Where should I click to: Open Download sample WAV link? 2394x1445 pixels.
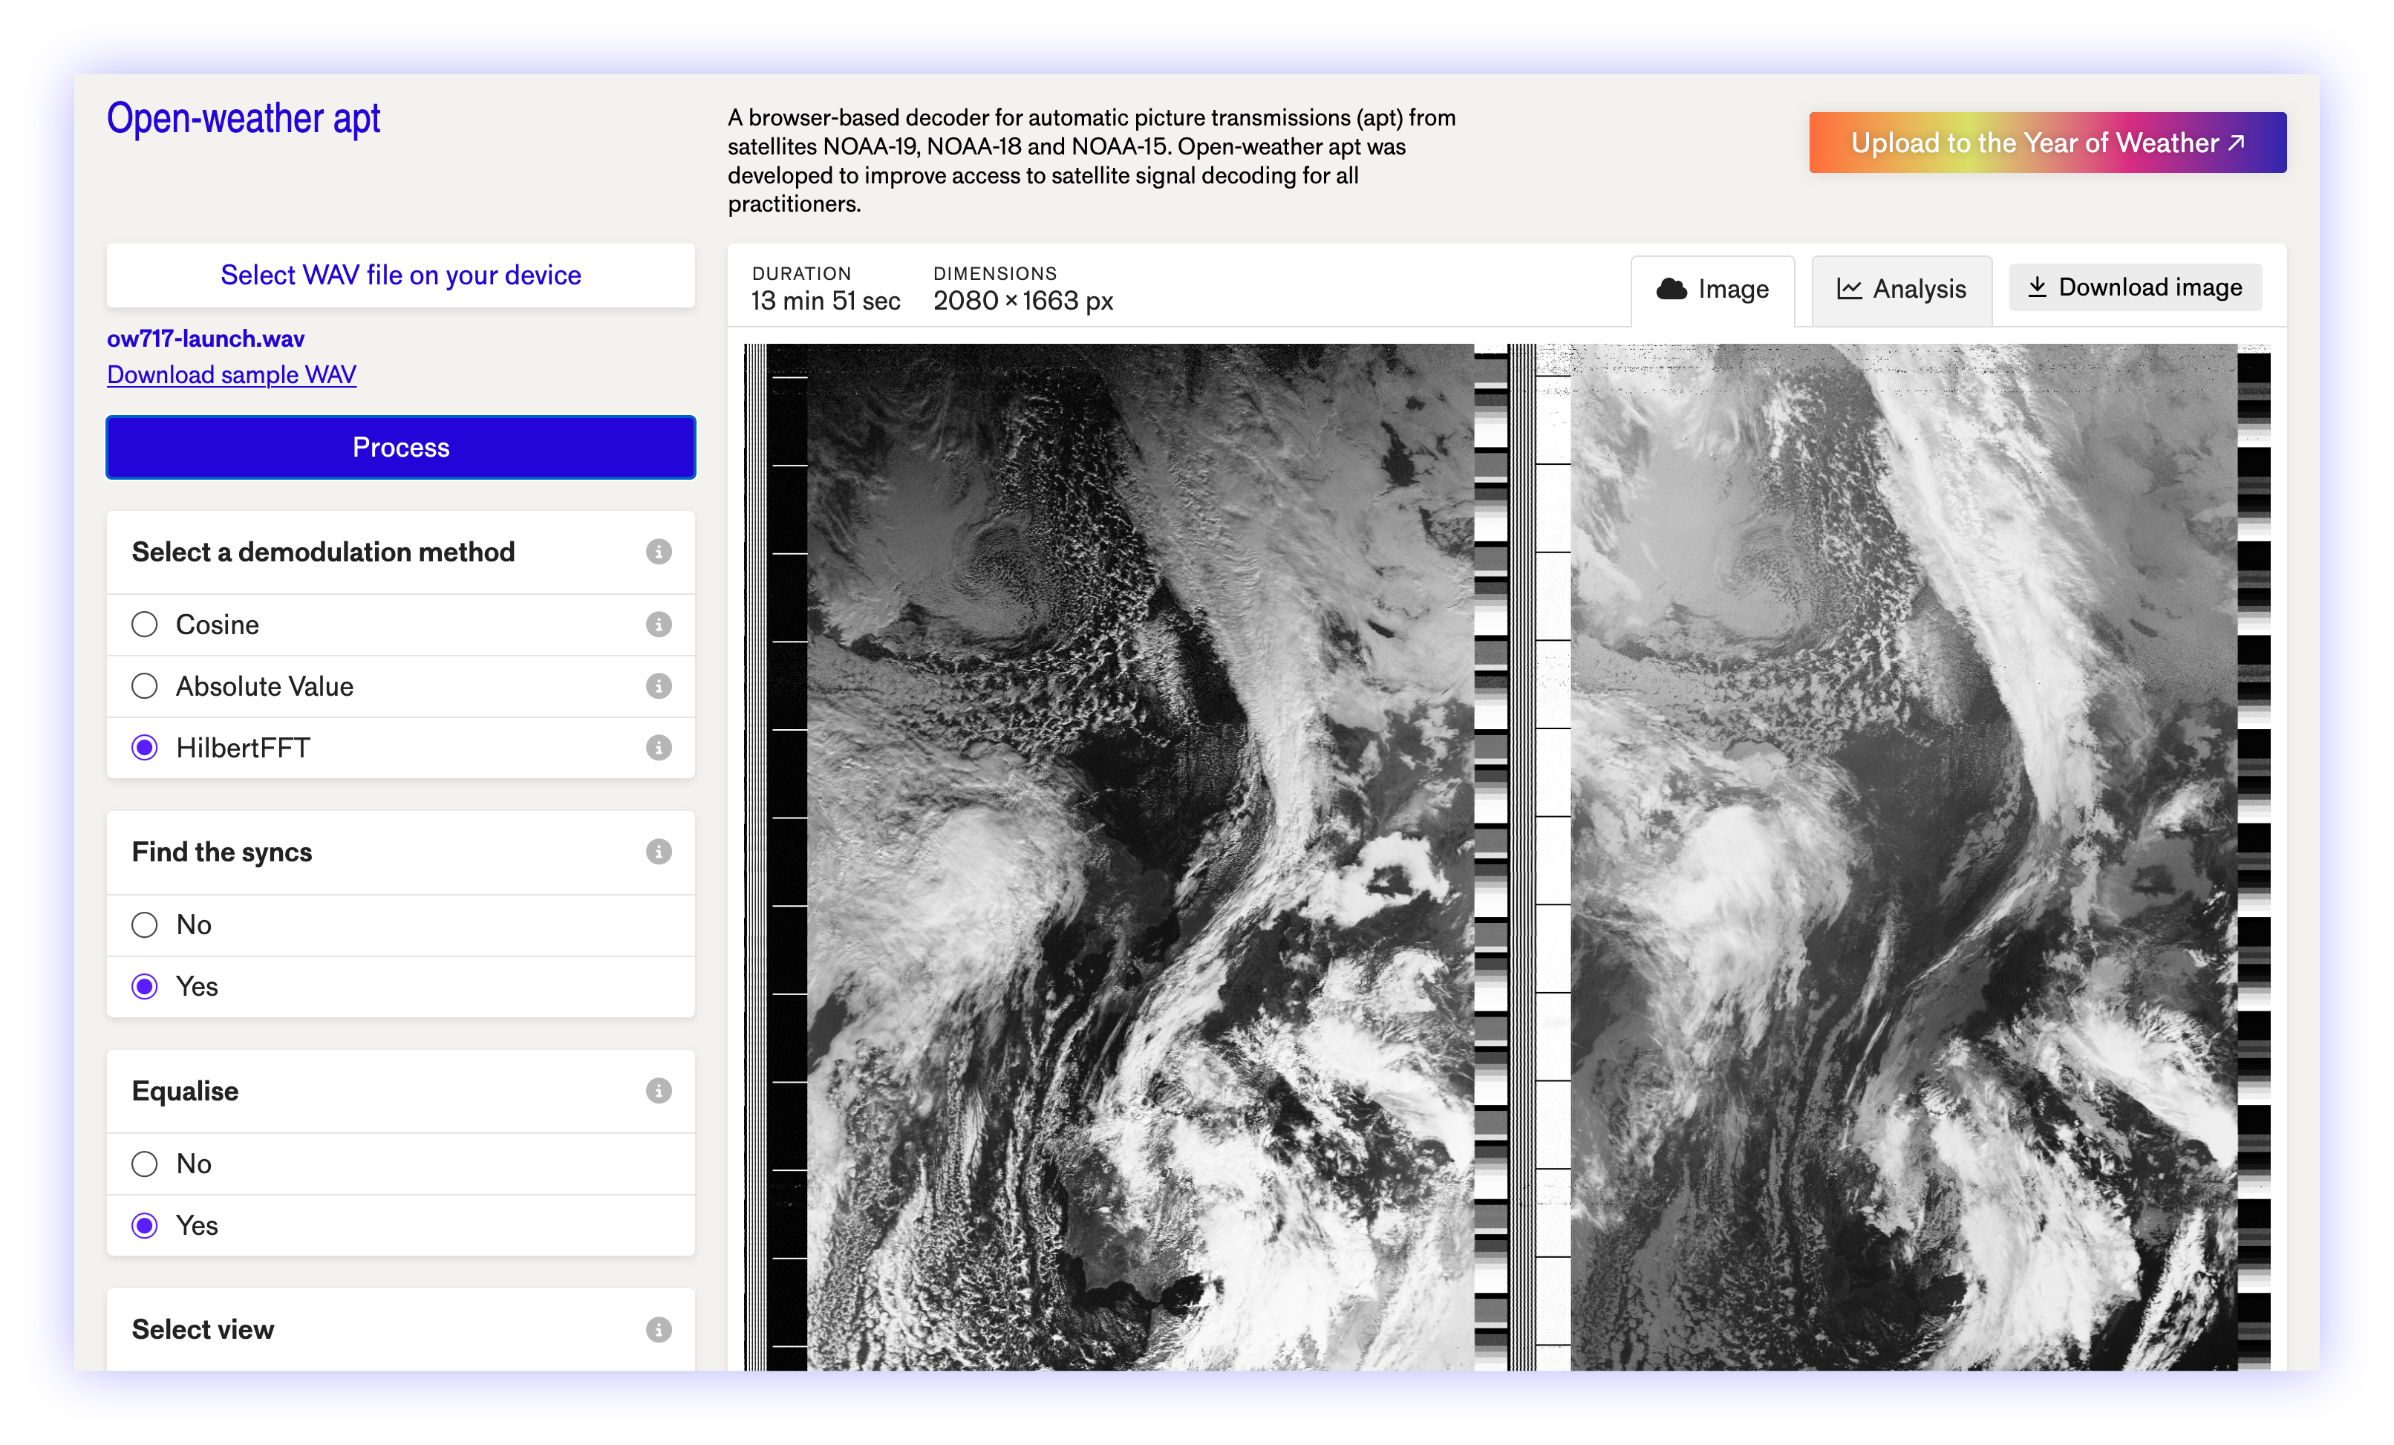coord(231,374)
